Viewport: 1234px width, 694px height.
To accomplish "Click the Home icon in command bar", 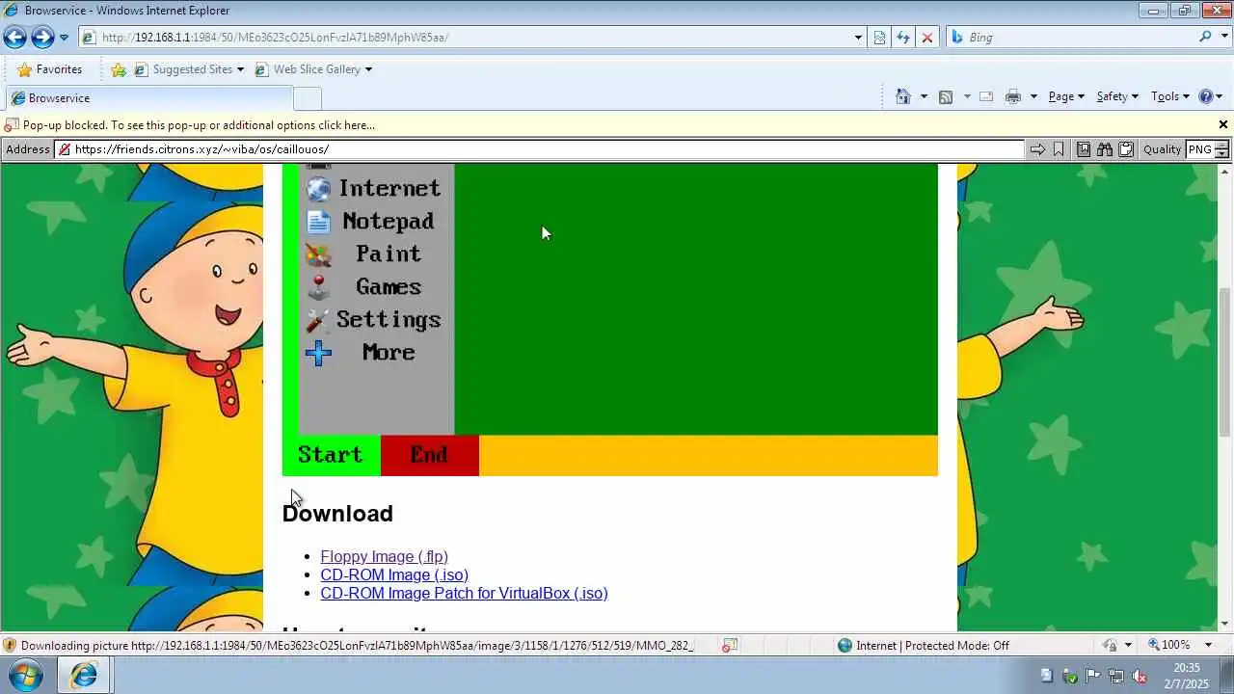I will pos(903,96).
